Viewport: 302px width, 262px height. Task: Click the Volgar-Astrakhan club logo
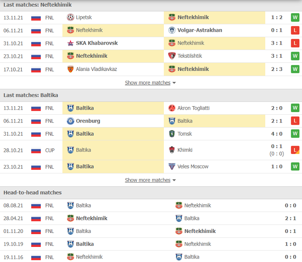[x=172, y=30]
